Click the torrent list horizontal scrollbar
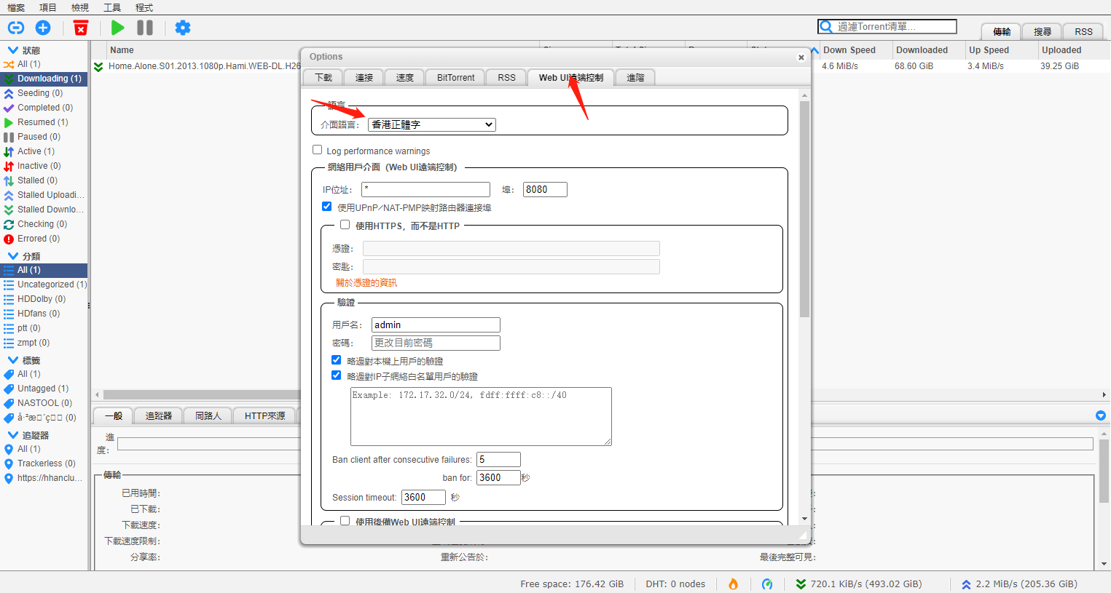 click(x=202, y=394)
